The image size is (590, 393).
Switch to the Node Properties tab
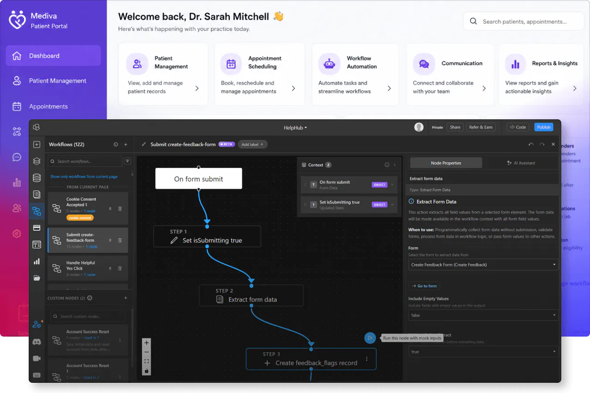click(x=446, y=163)
